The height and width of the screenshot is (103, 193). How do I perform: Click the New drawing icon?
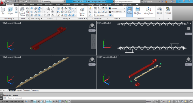click(8, 1)
